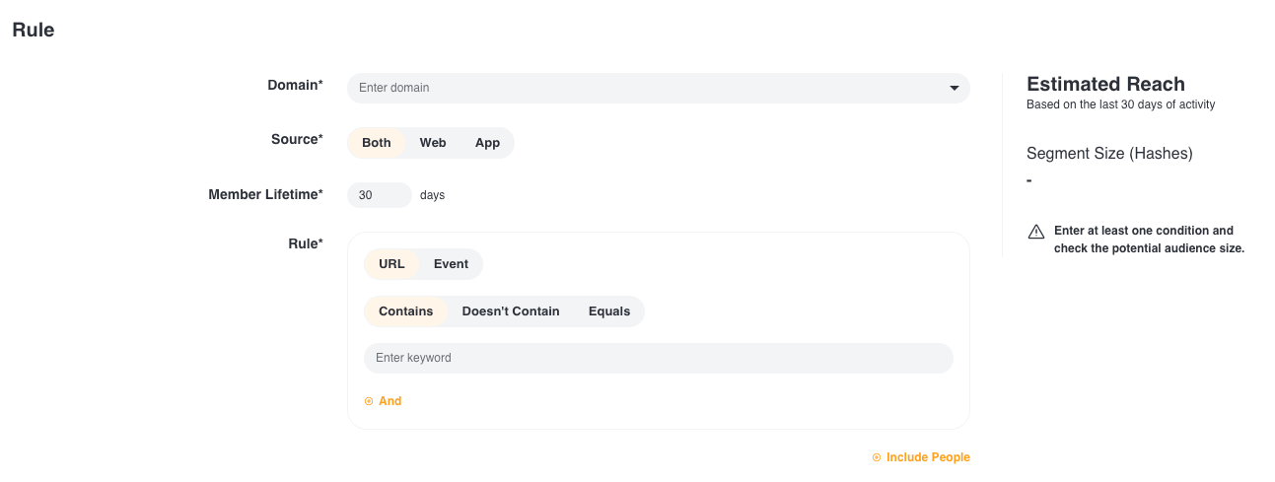Choose the Equals match condition

tap(608, 311)
